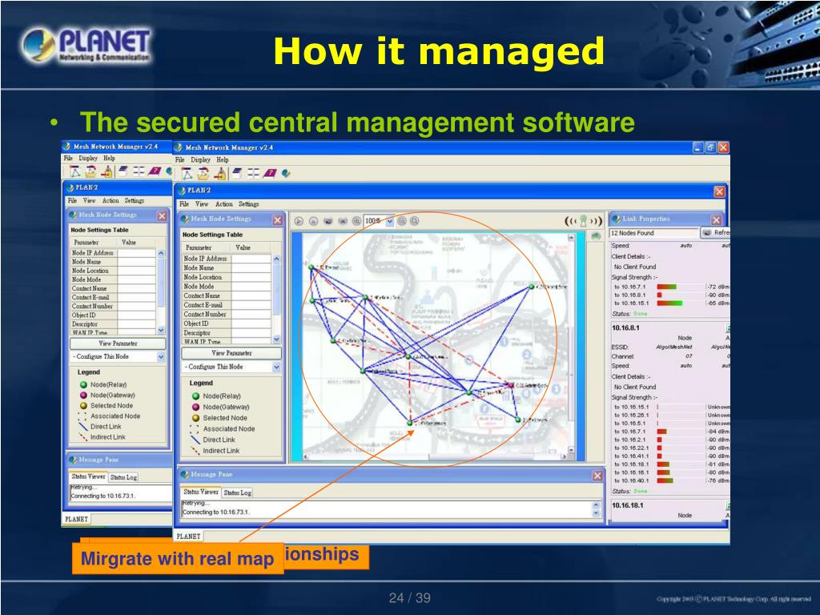Click the tile-windows icon in front window toolbar
Image resolution: width=820 pixels, height=615 pixels.
tap(253, 174)
